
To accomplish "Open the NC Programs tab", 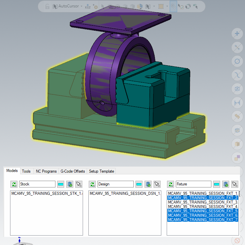I will click(46, 171).
